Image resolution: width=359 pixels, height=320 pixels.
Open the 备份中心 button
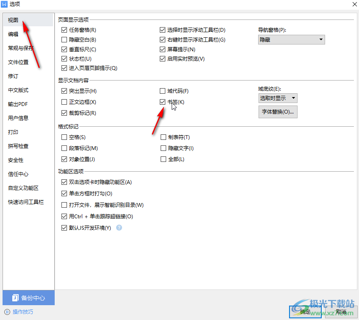29,298
